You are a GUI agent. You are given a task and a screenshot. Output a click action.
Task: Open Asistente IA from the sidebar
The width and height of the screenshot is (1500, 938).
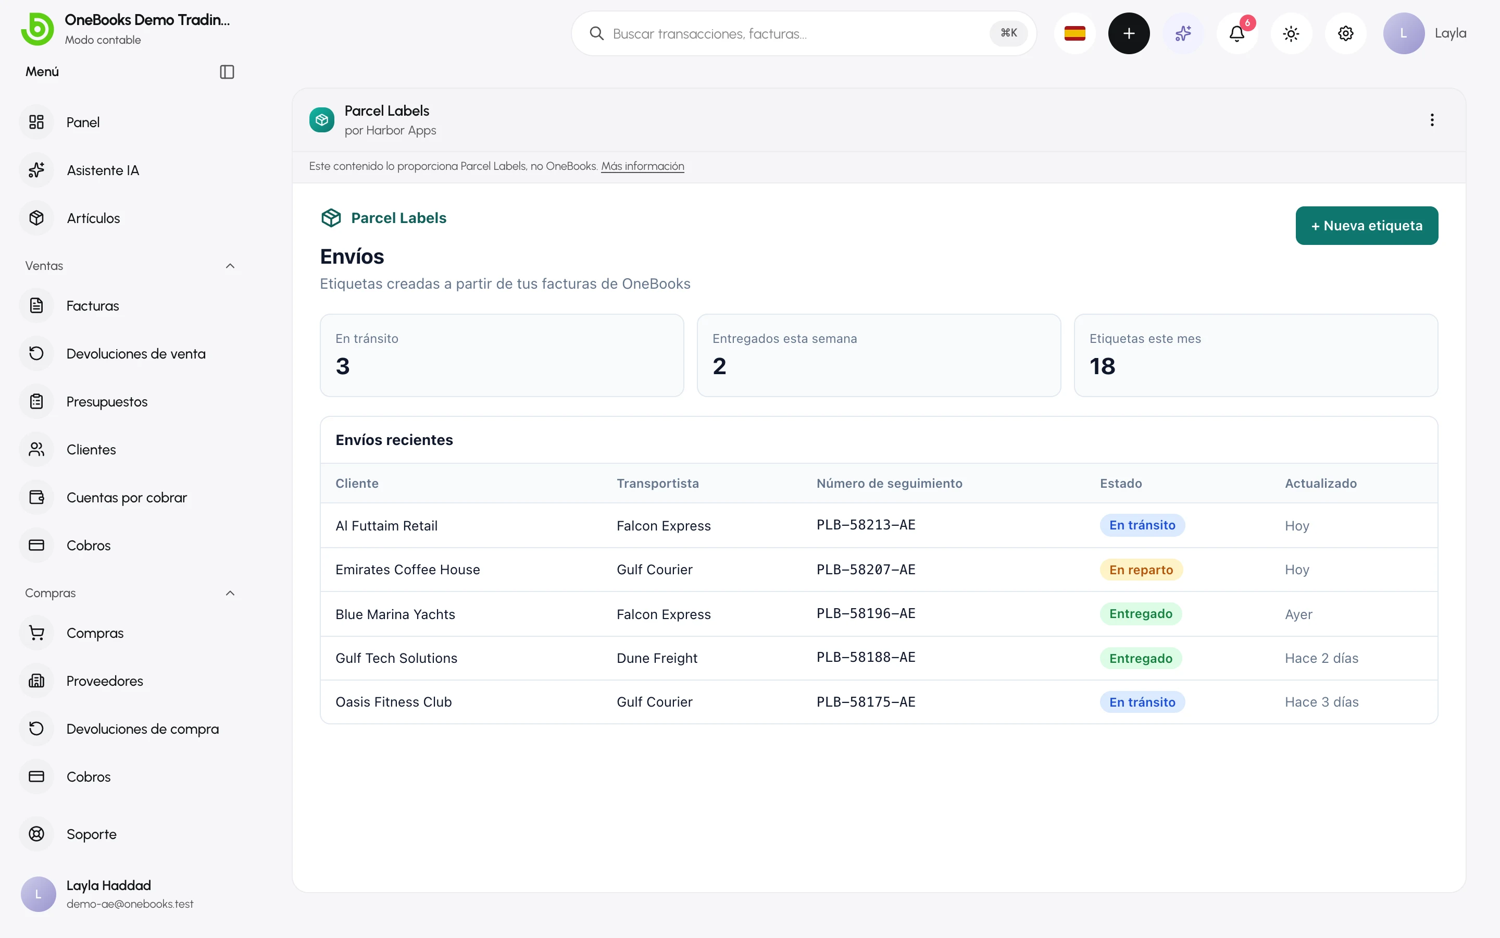pyautogui.click(x=103, y=170)
